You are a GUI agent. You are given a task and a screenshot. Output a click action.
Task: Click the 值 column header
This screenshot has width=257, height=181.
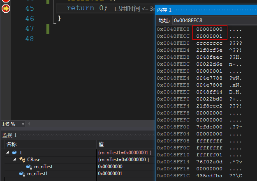point(101,144)
